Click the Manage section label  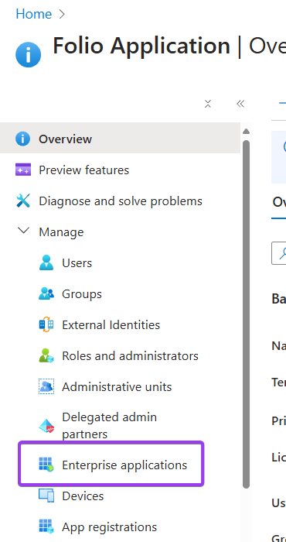coord(61,232)
